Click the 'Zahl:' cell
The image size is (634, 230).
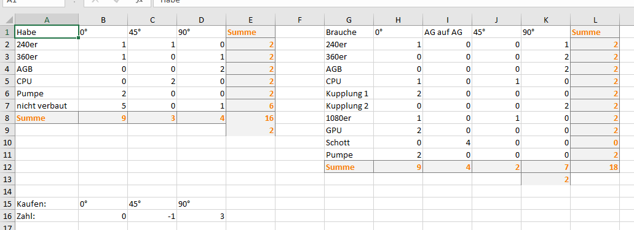[x=47, y=217]
